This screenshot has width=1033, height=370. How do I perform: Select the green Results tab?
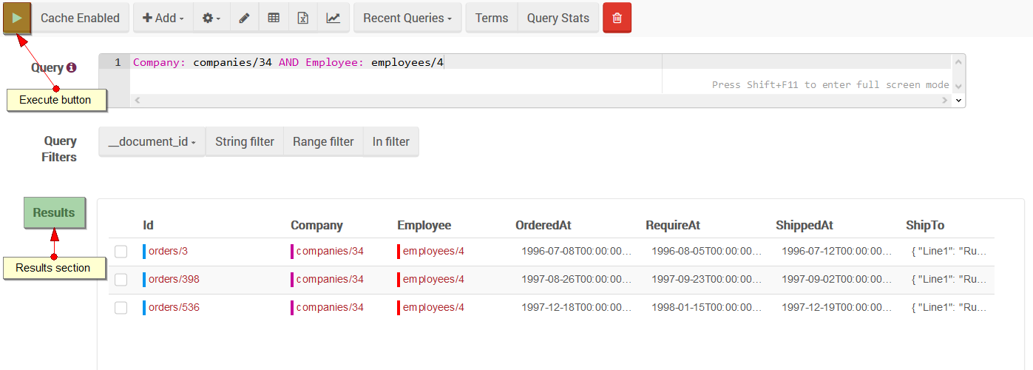(x=54, y=212)
